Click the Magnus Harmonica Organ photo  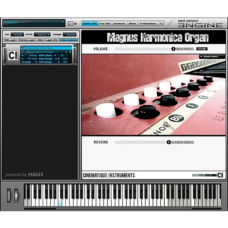coord(154,95)
